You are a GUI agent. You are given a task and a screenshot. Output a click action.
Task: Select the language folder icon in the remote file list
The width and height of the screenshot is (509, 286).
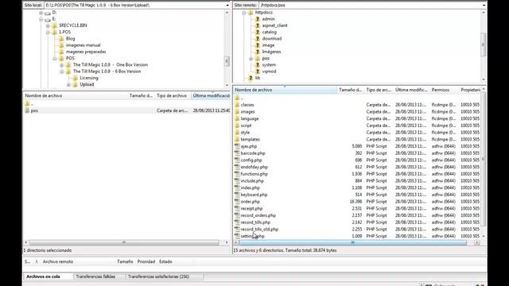point(237,118)
